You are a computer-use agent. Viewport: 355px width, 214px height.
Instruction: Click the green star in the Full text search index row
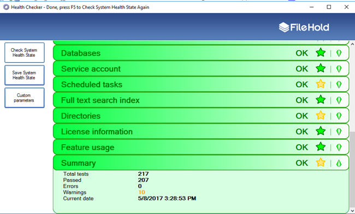(321, 100)
